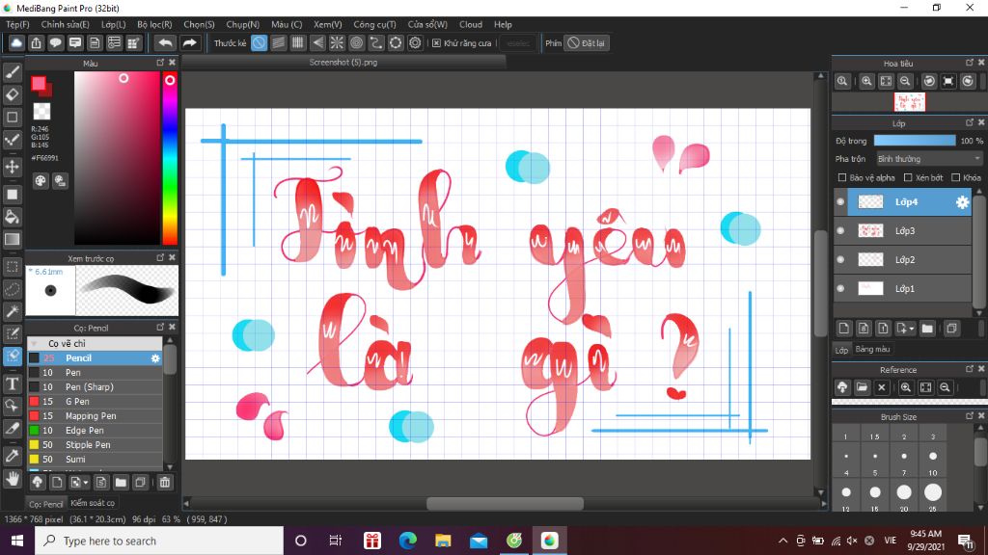
Task: Adjust the Độ trong opacity slider
Action: [915, 141]
